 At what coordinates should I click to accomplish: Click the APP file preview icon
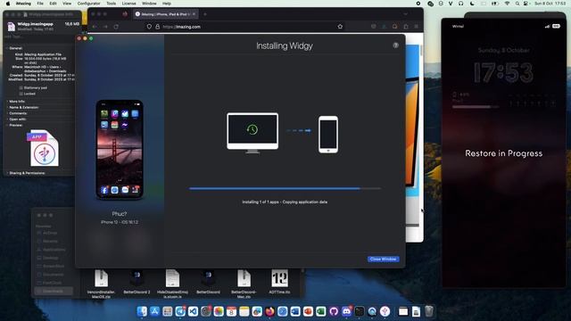pyautogui.click(x=43, y=149)
